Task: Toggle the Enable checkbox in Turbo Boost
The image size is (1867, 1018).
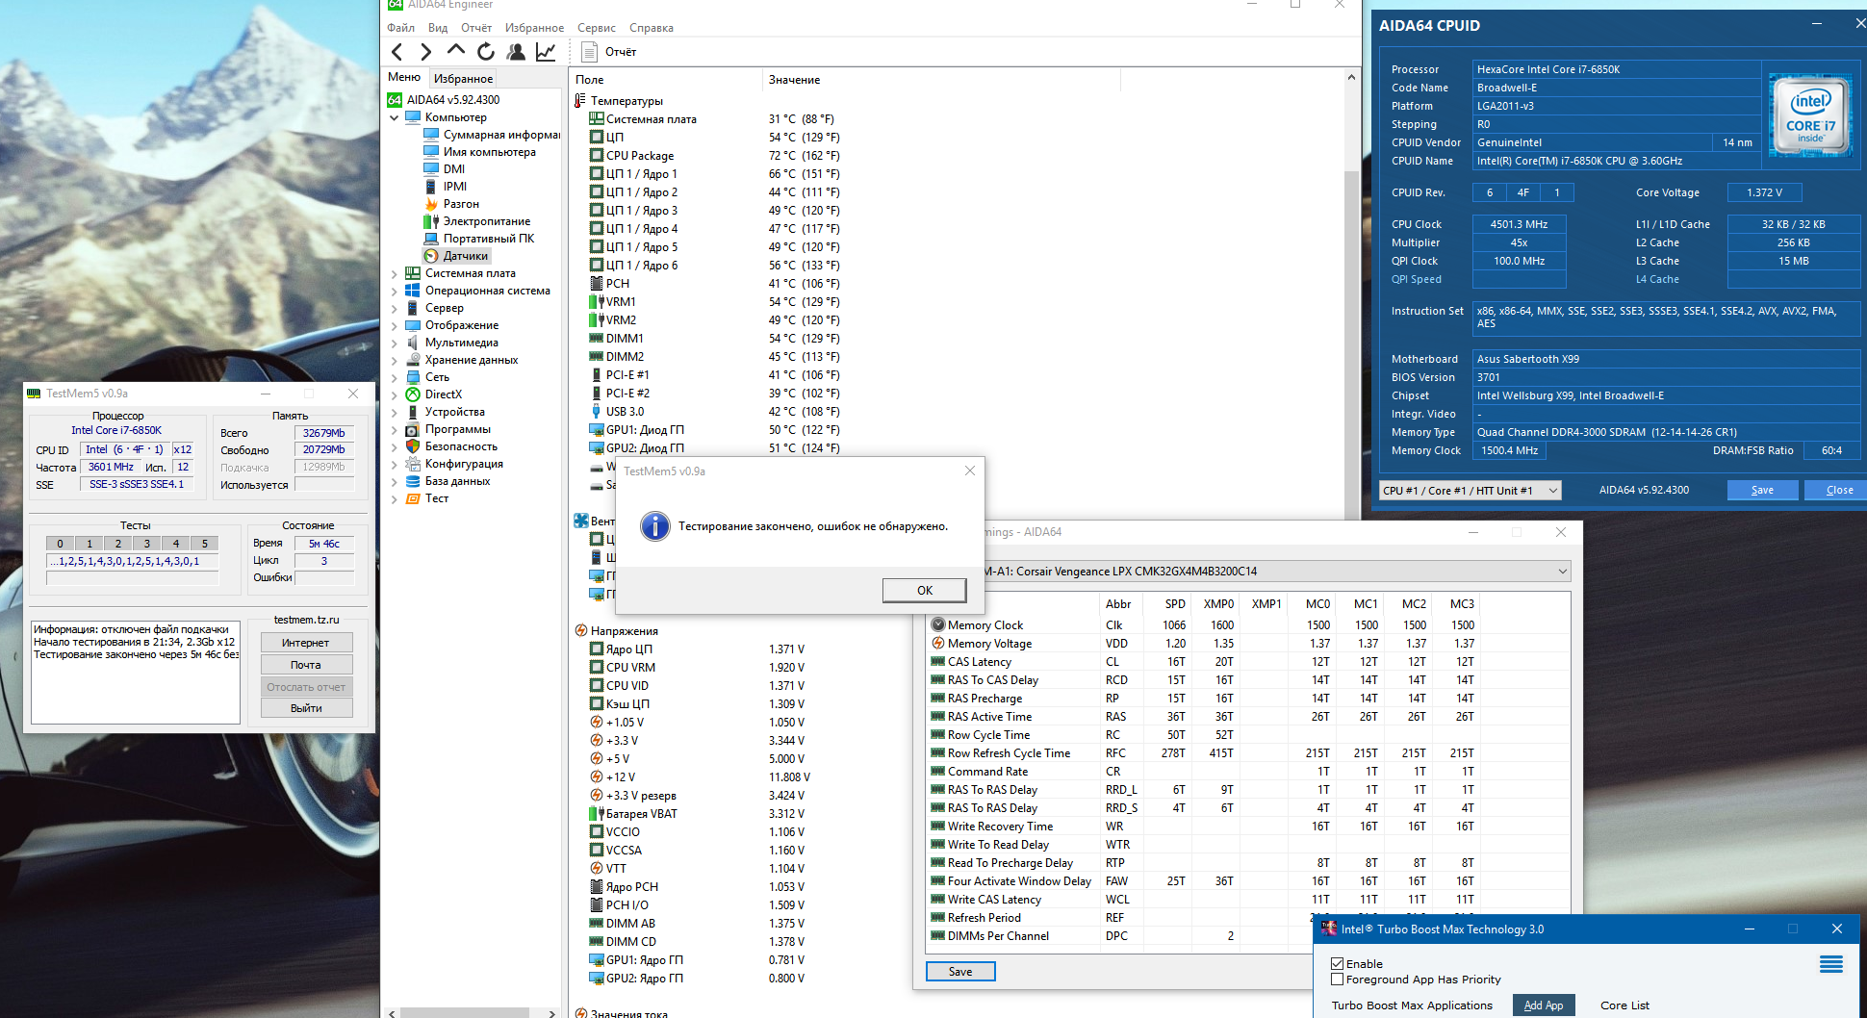Action: pyautogui.click(x=1337, y=963)
